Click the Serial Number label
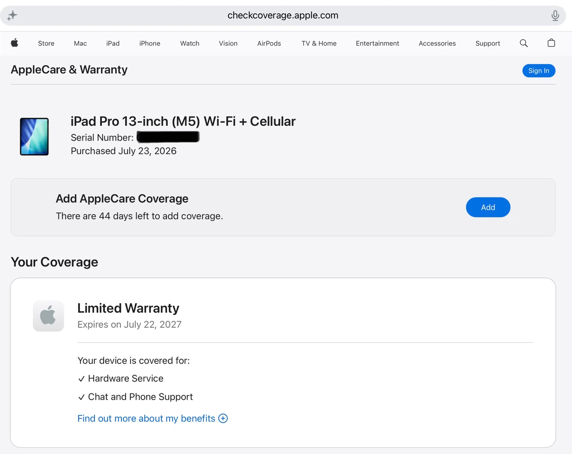The height and width of the screenshot is (454, 572). pyautogui.click(x=102, y=137)
